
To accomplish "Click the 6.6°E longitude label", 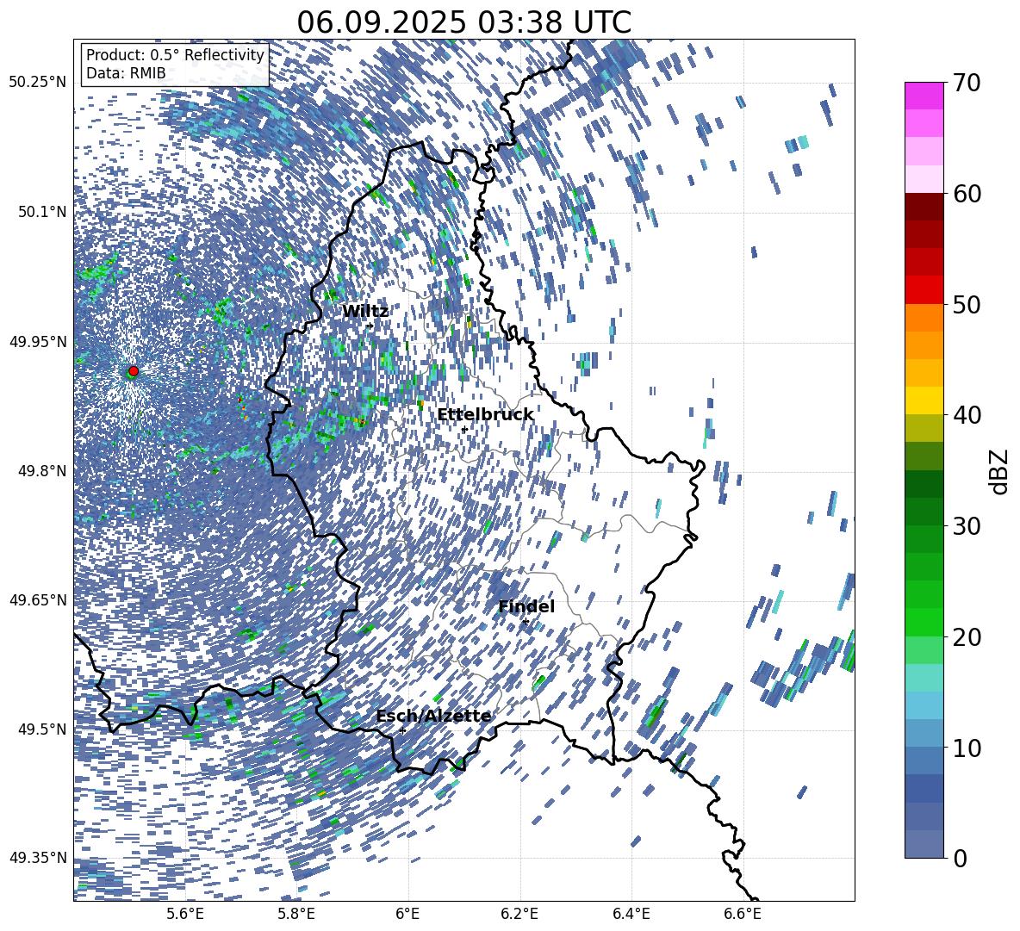I will (x=743, y=914).
